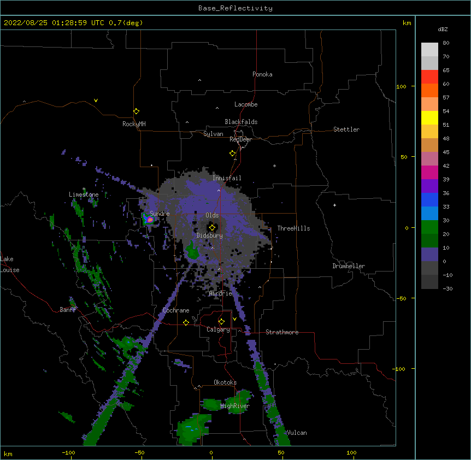Click the white asterisk marker east of Innisfail
Screen dimensions: 471x460
[274, 166]
